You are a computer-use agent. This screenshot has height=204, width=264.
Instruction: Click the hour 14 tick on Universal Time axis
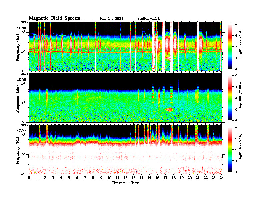(141, 178)
